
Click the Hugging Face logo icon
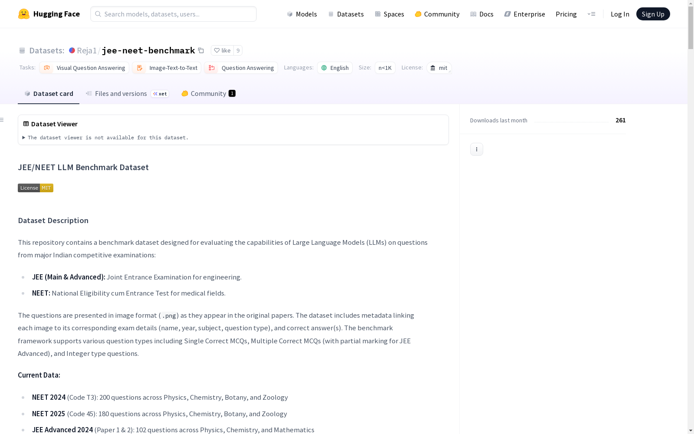[x=24, y=14]
